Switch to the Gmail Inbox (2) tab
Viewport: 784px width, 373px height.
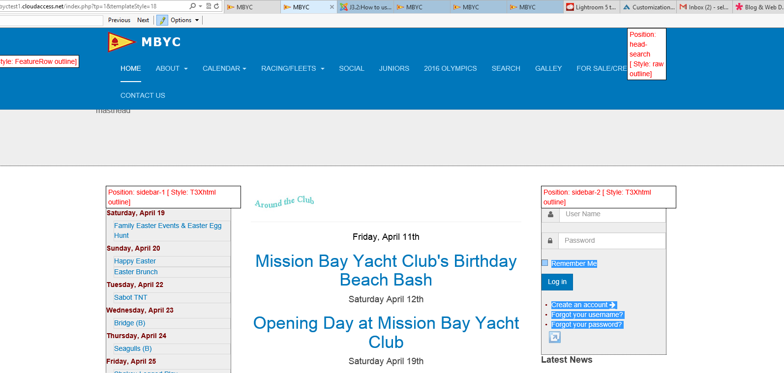(x=704, y=7)
